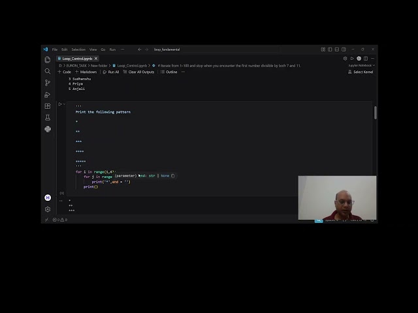This screenshot has height=313, width=418.
Task: Click the VS Code logo menu
Action: click(46, 50)
